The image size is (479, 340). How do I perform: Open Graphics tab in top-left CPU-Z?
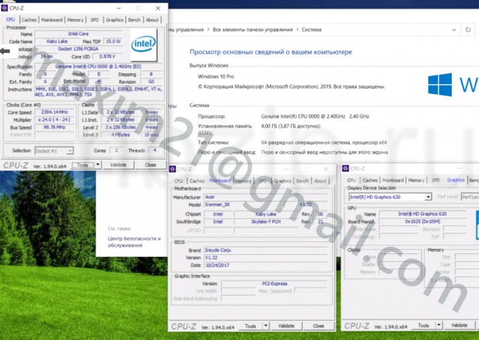[115, 20]
